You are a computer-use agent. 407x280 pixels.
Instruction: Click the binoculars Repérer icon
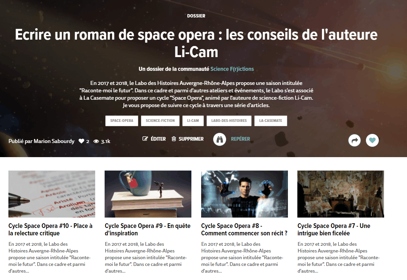tap(220, 139)
